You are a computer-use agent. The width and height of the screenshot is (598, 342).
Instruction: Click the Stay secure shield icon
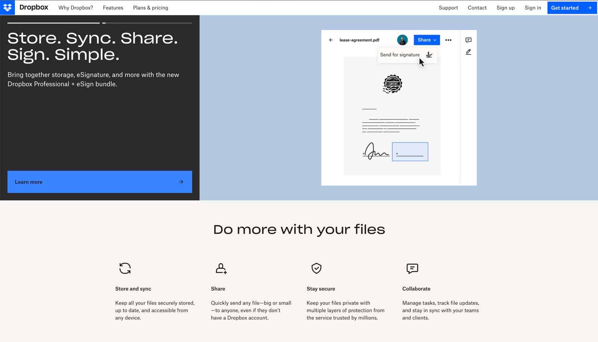[x=317, y=268]
